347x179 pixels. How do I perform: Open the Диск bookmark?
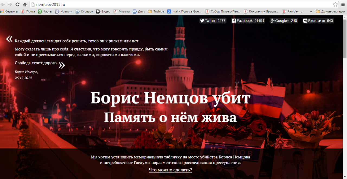pos(139,11)
